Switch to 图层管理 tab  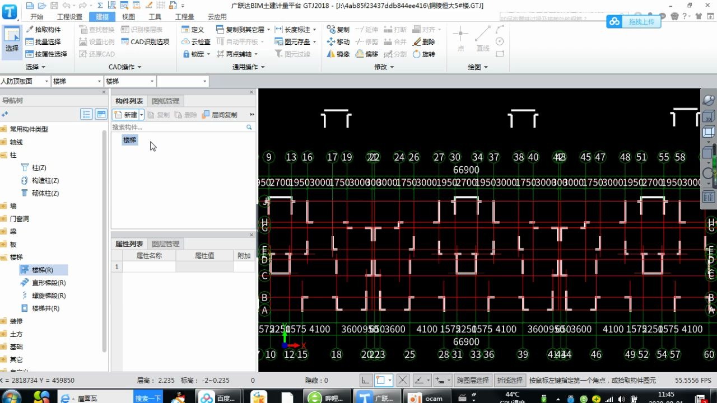tap(166, 244)
